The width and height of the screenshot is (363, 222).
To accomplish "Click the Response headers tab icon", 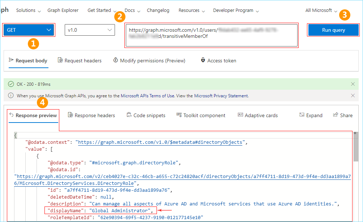I will 71,115.
